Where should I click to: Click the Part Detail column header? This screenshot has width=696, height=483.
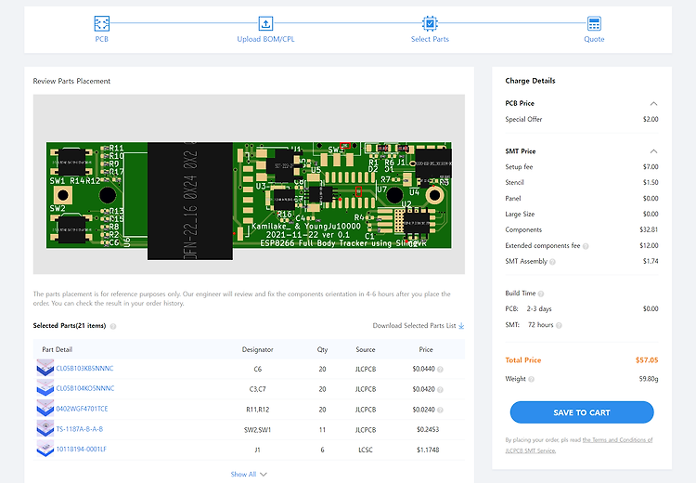tap(58, 349)
